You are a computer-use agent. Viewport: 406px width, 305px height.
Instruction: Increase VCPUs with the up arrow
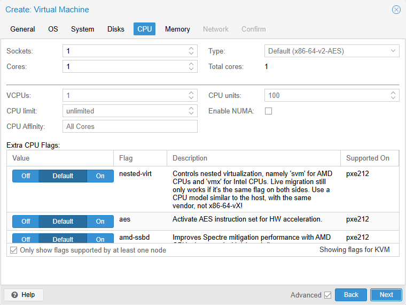pyautogui.click(x=191, y=93)
